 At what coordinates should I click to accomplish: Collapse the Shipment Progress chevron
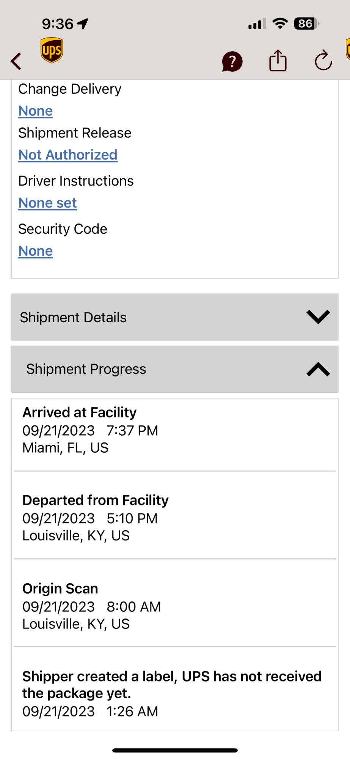(x=318, y=369)
